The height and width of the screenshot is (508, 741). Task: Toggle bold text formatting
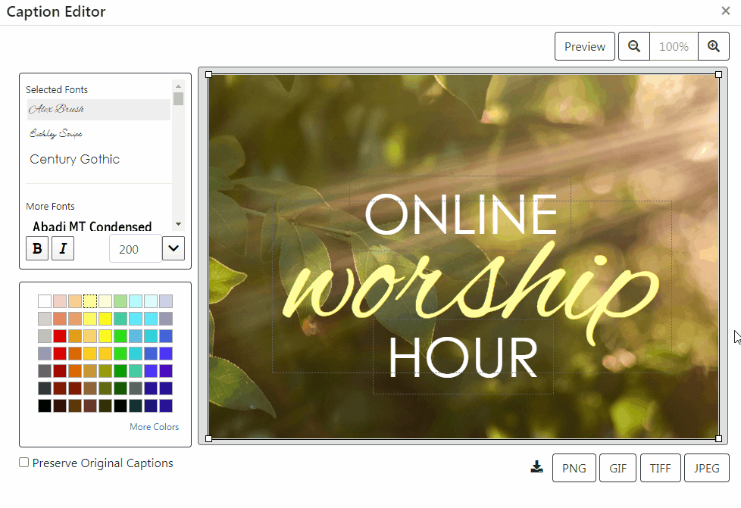[x=37, y=248]
